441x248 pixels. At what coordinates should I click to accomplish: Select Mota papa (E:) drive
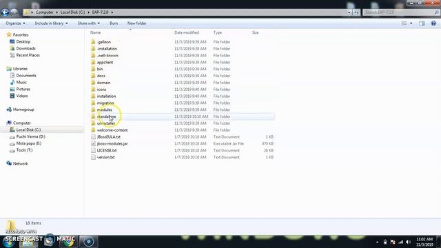coord(29,143)
